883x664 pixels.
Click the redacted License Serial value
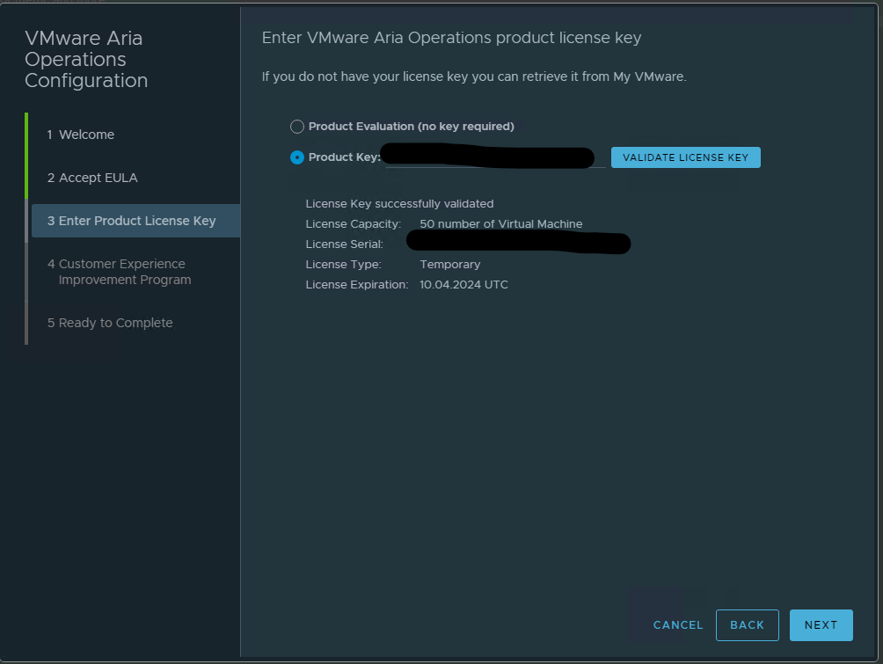(x=519, y=243)
